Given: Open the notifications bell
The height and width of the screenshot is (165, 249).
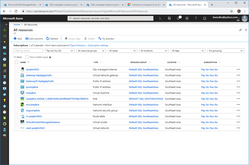Looking at the screenshot, I should [179, 19].
